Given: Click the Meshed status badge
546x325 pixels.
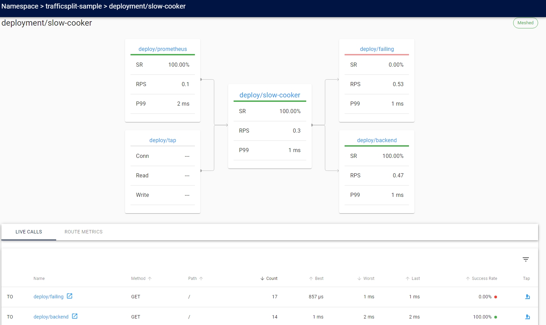Looking at the screenshot, I should [x=525, y=23].
